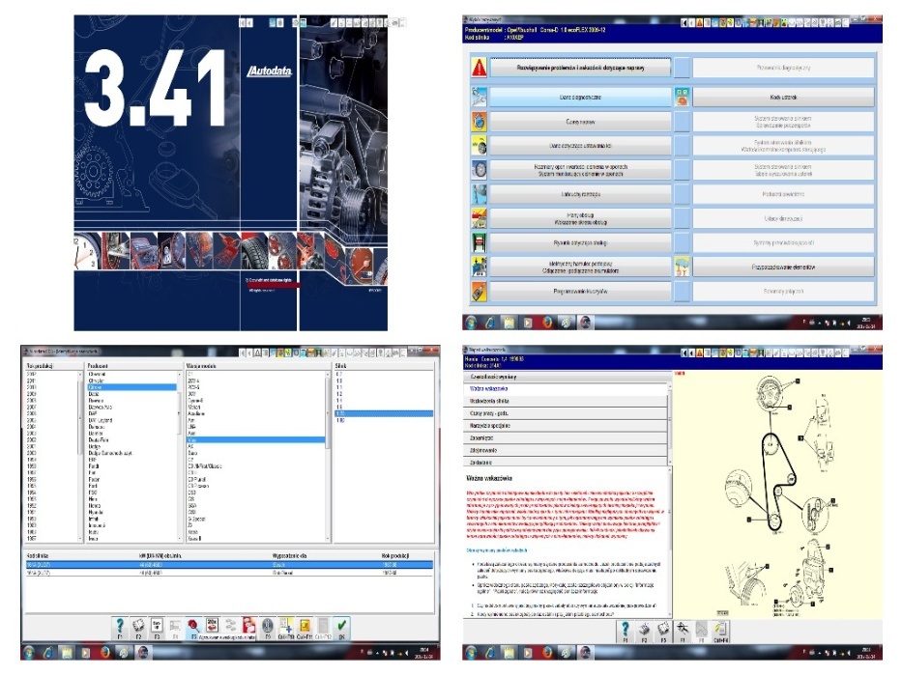This screenshot has height=676, width=902.
Task: Click the key programming icon in Opel Corsa menu
Action: tap(479, 292)
